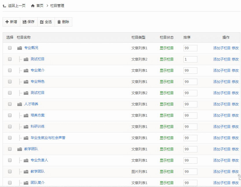Click the folder icon next to 专业负责人
241x187 pixels.
(26, 160)
